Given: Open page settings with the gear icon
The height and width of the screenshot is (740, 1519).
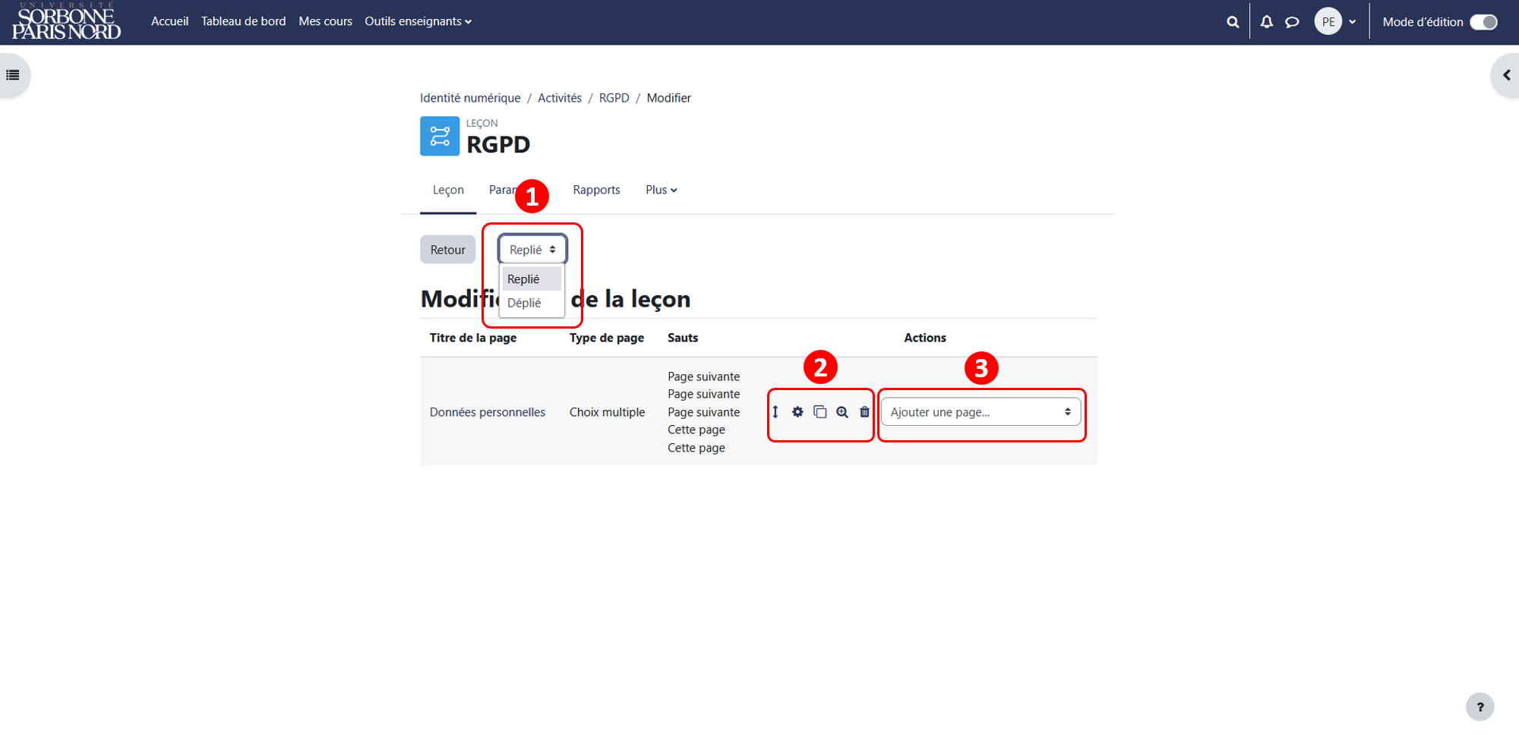Looking at the screenshot, I should (x=797, y=412).
